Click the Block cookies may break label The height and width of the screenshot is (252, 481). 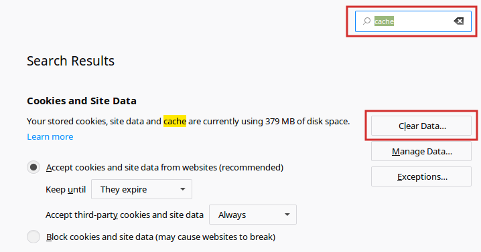coord(161,237)
